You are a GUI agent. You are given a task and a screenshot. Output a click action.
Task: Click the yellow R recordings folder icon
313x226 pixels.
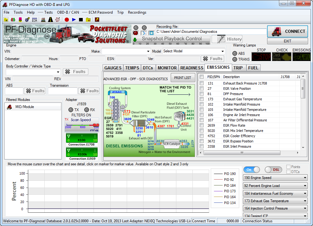(x=88, y=20)
